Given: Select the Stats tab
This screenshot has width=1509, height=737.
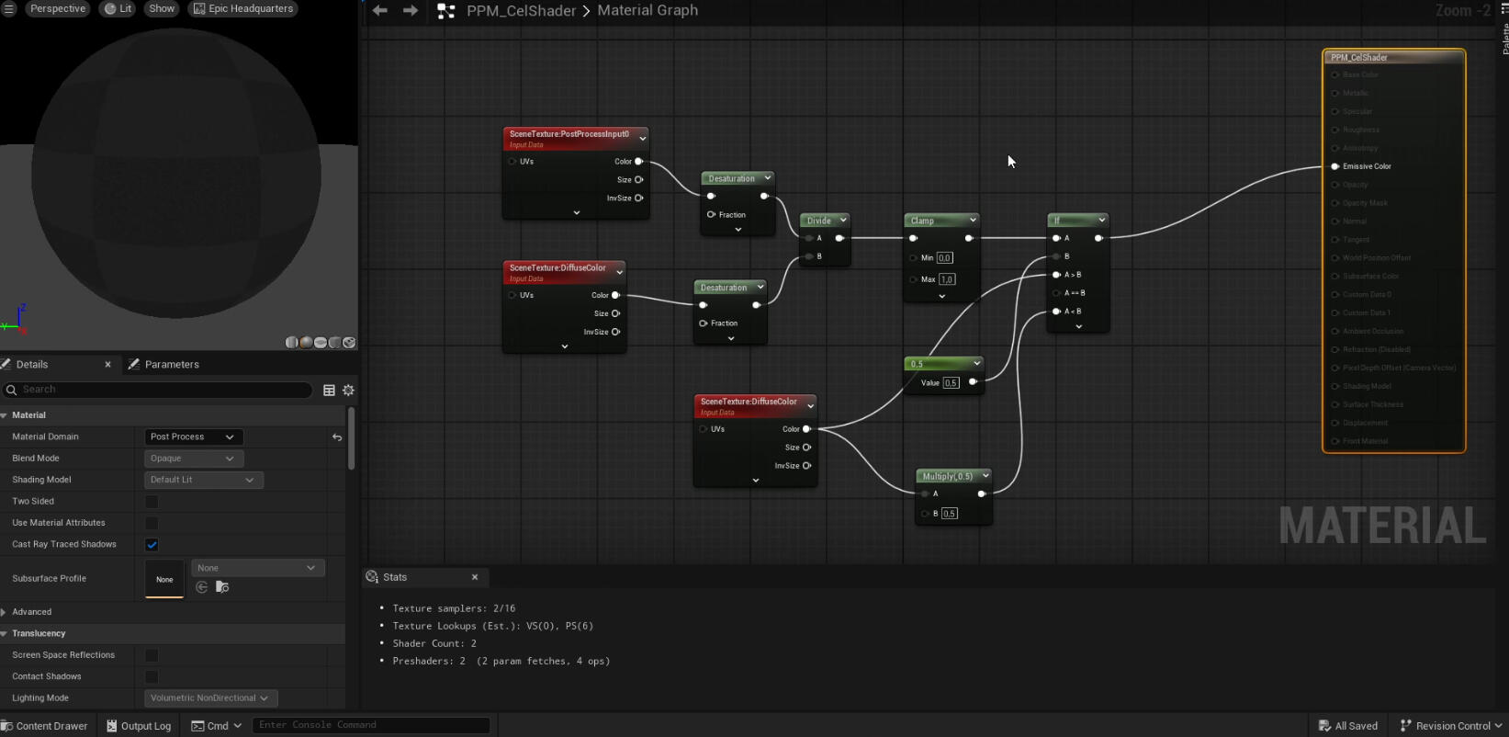Looking at the screenshot, I should (x=395, y=577).
